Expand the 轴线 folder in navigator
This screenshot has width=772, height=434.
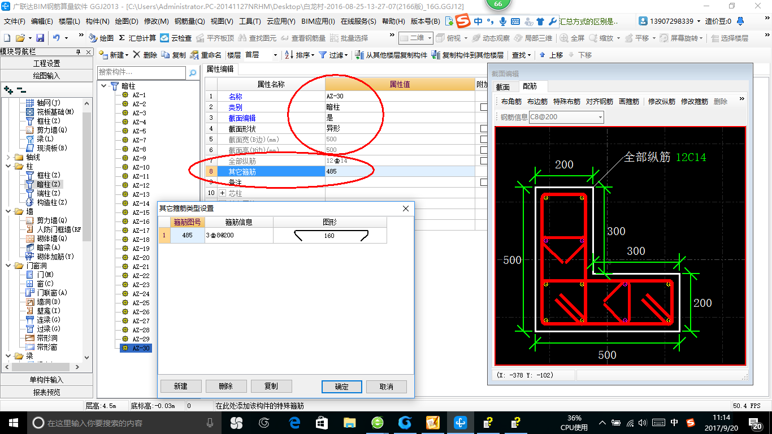[x=8, y=157]
